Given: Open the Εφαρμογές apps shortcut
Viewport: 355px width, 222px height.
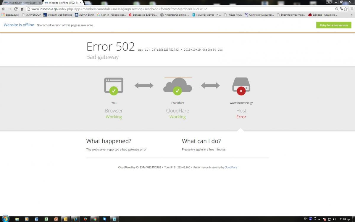Looking at the screenshot, I should (x=10, y=15).
